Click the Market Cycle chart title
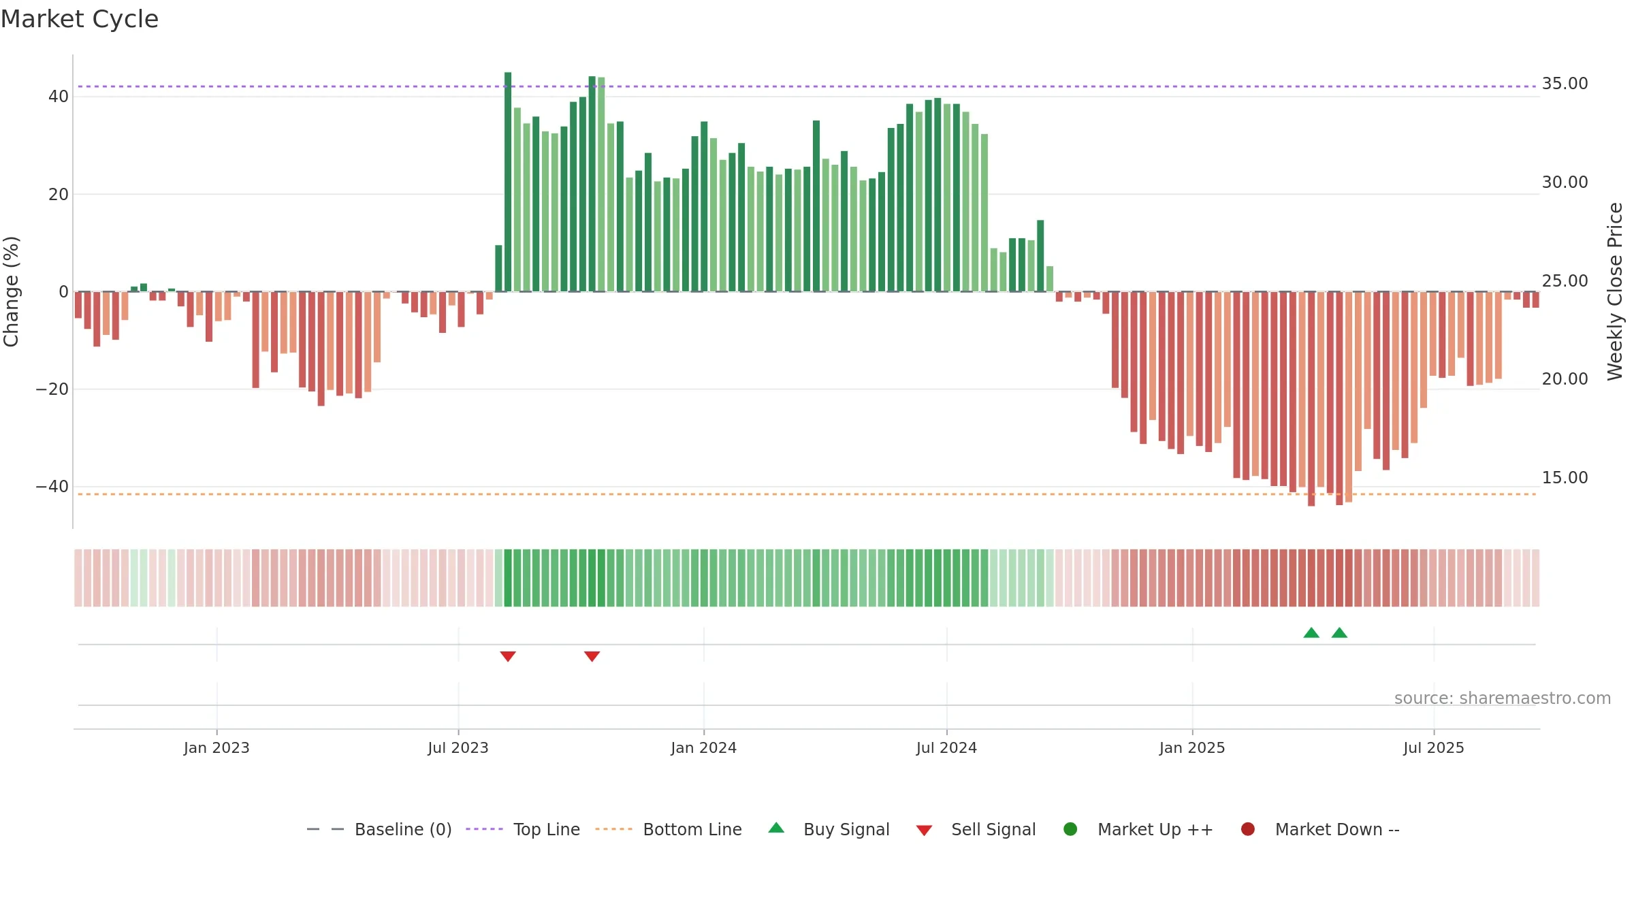The image size is (1634, 919). click(80, 19)
